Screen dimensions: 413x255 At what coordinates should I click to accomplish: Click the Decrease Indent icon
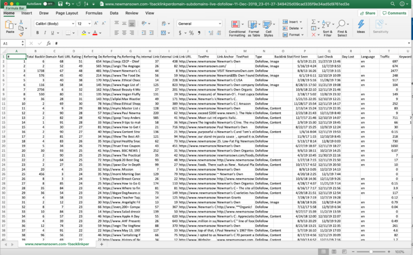coord(144,33)
